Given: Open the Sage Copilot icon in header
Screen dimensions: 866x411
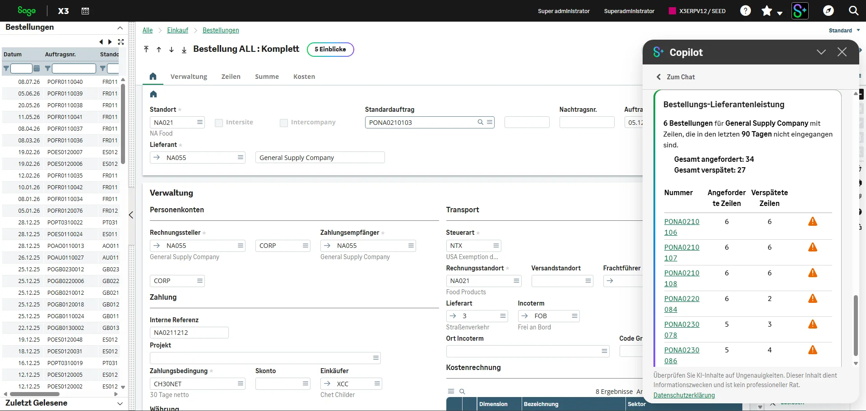Looking at the screenshot, I should (x=800, y=11).
